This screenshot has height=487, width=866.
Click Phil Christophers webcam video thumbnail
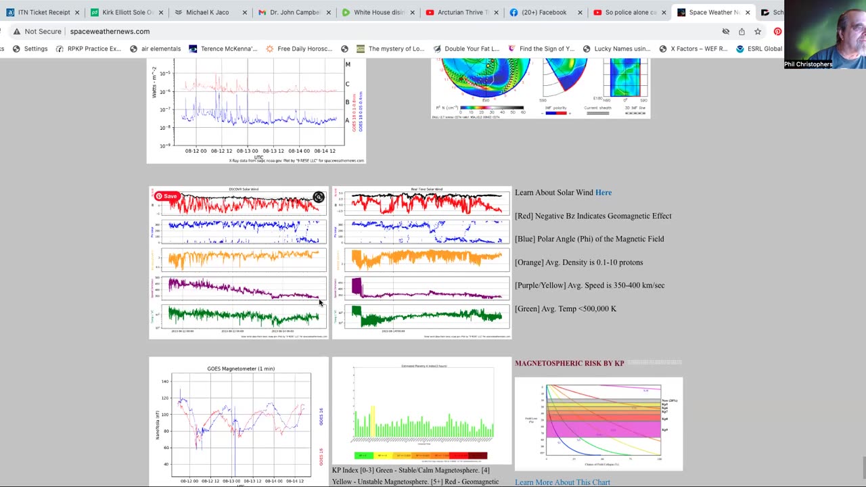[x=825, y=34]
